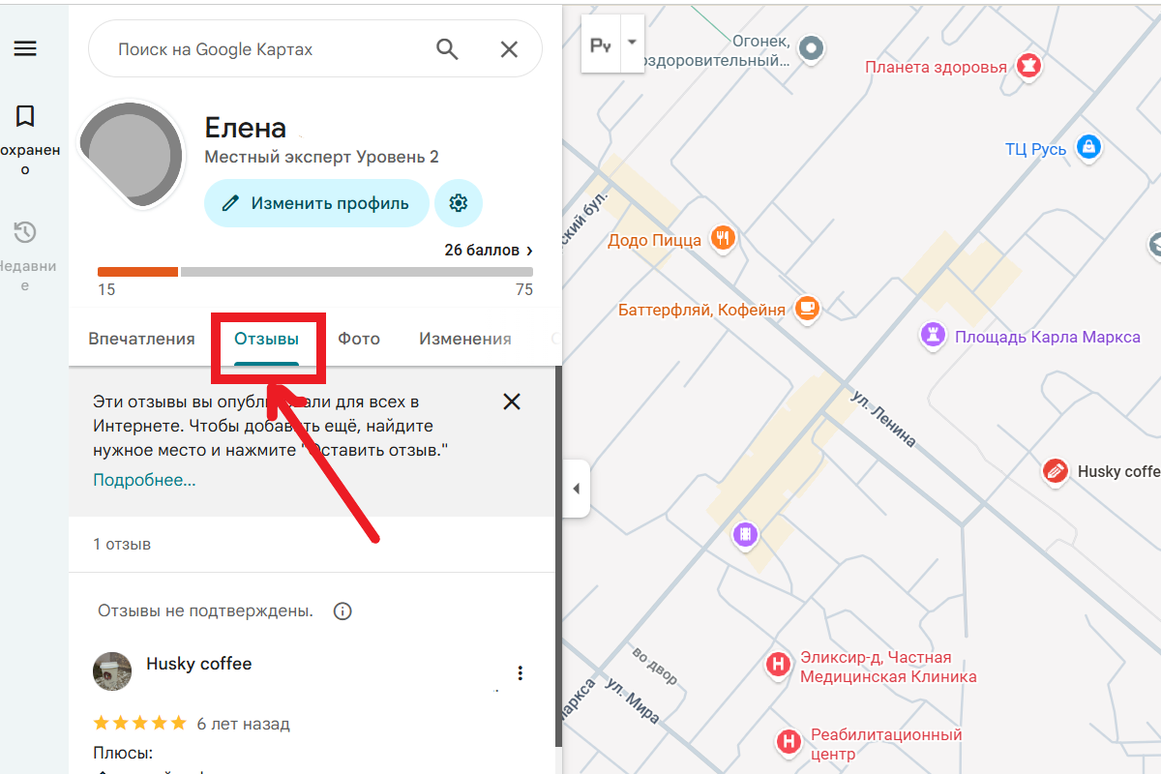Viewport: 1161px width, 774px height.
Task: Click the search magnifier icon
Action: tap(446, 48)
